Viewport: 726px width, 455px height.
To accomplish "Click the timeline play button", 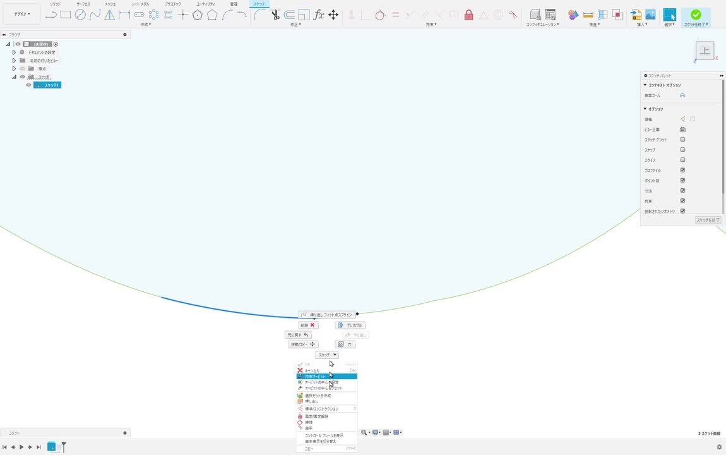I will pyautogui.click(x=21, y=447).
